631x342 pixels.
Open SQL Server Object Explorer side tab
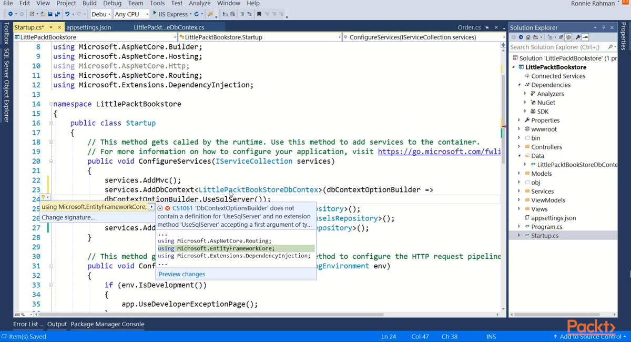click(x=6, y=85)
